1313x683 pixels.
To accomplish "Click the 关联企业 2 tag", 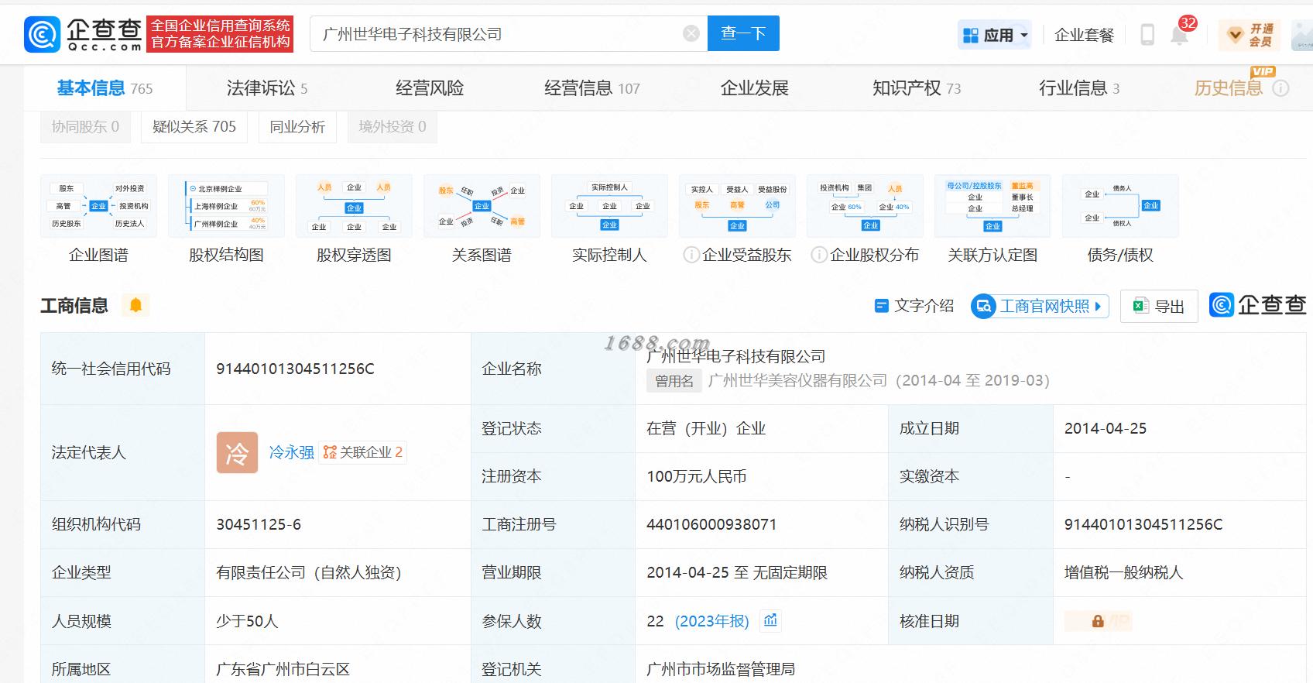I will point(363,452).
